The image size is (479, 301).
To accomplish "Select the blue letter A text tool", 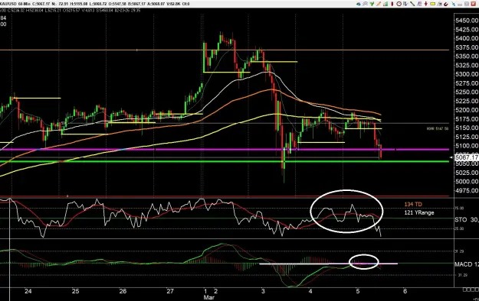I will [x=419, y=4].
